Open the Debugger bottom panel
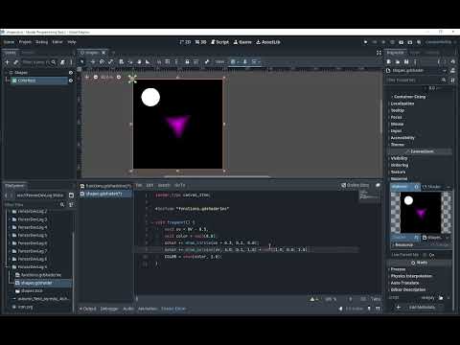 [109, 309]
